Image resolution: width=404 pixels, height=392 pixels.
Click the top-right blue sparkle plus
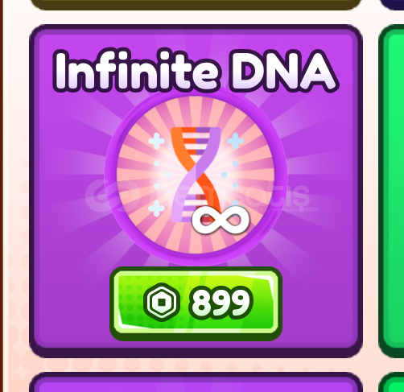point(235,141)
